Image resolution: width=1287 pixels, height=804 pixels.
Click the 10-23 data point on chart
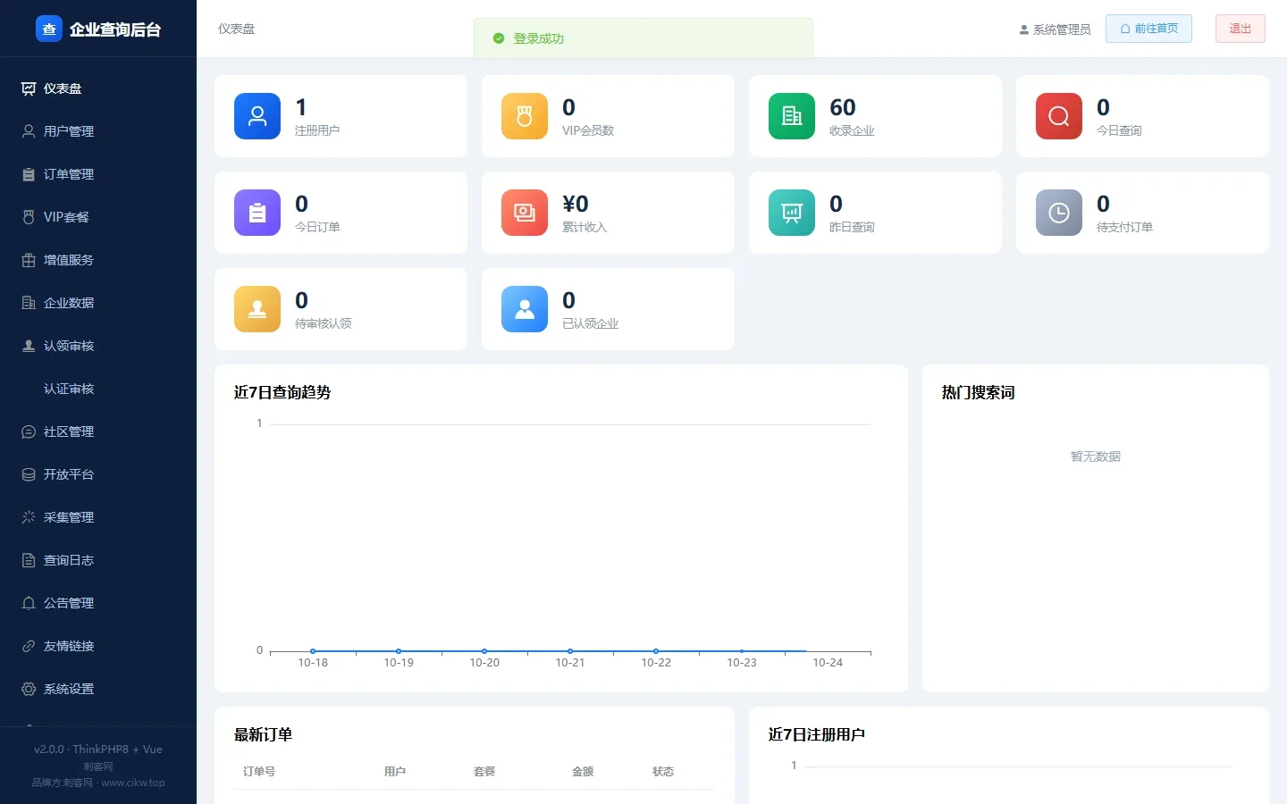pyautogui.click(x=742, y=651)
